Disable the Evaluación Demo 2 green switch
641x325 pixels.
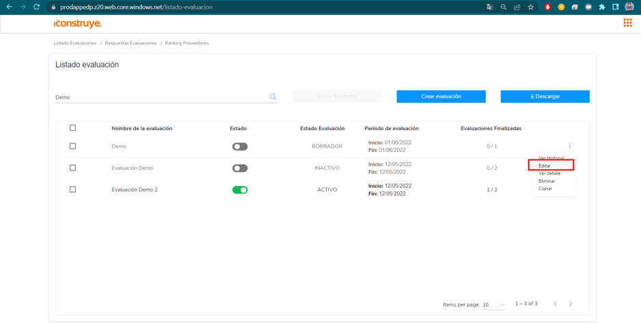click(x=240, y=189)
